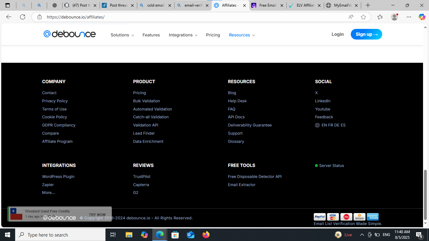
Task: Open Task View on the taskbar
Action: (x=113, y=235)
